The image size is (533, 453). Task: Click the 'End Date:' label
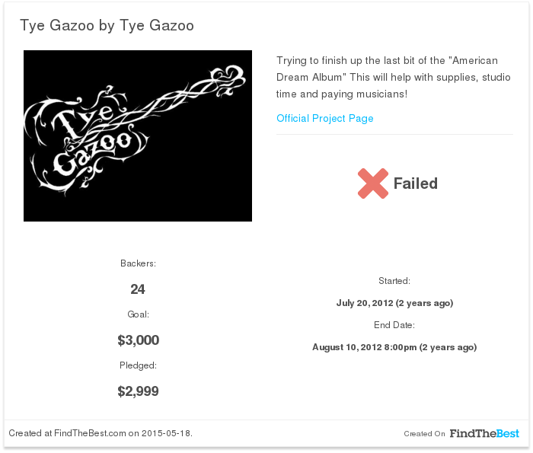[394, 325]
